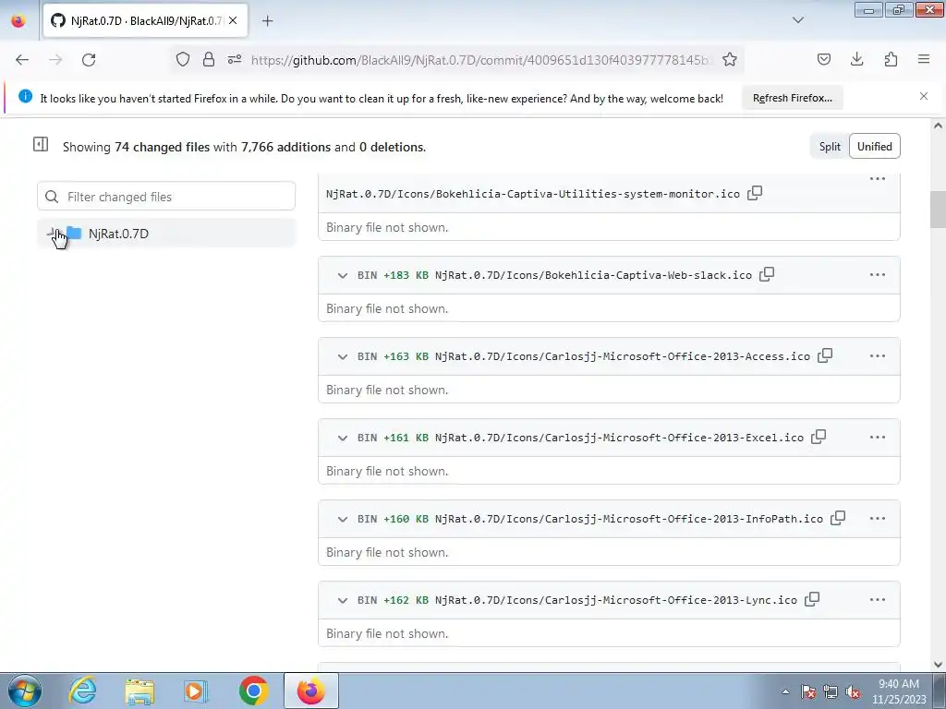
Task: Open the Office-2013-Lync.ico file link
Action: click(616, 600)
